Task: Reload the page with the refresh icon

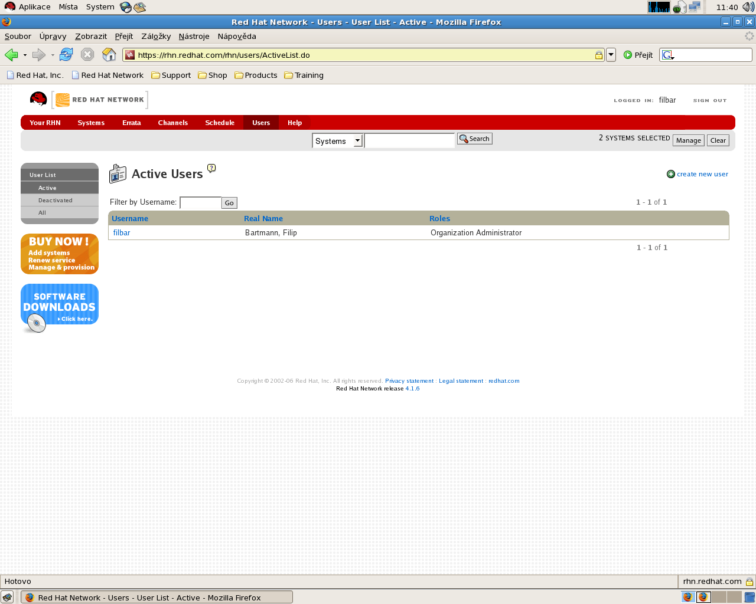Action: click(x=66, y=55)
